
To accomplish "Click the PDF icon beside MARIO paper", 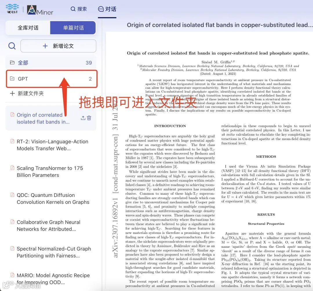I will (x=12, y=275).
